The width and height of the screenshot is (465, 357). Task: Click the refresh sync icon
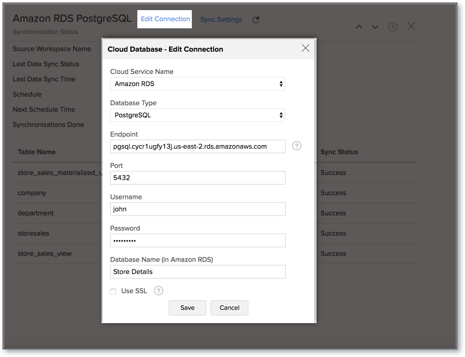255,20
